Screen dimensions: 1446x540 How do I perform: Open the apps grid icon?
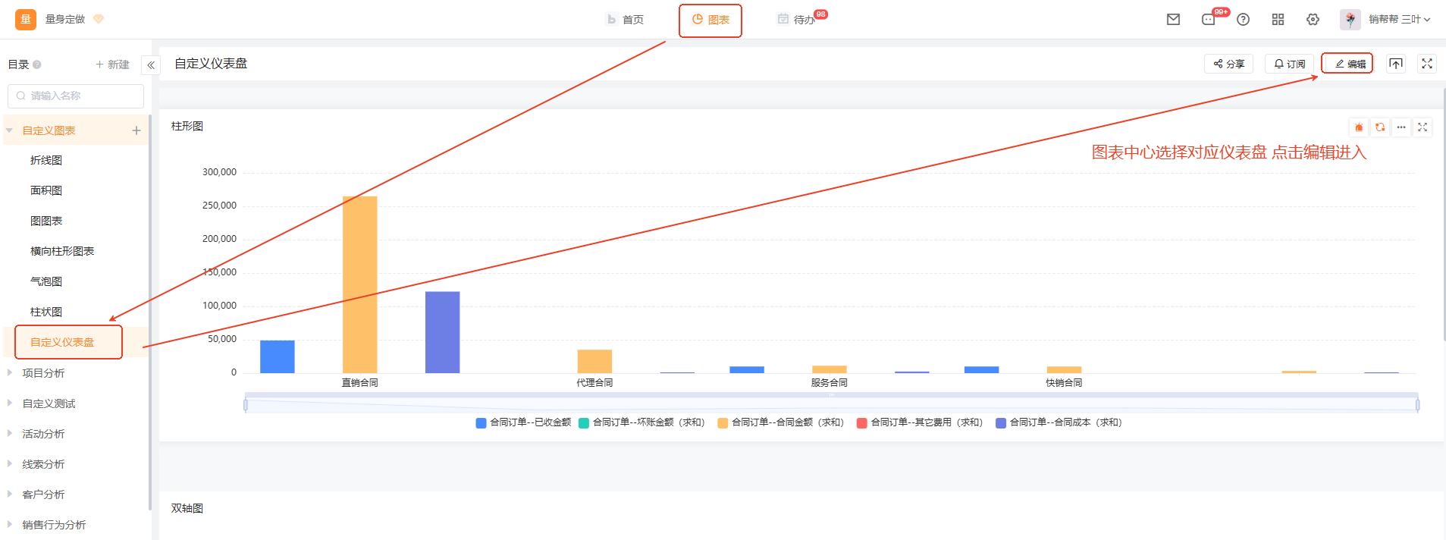tap(1278, 20)
